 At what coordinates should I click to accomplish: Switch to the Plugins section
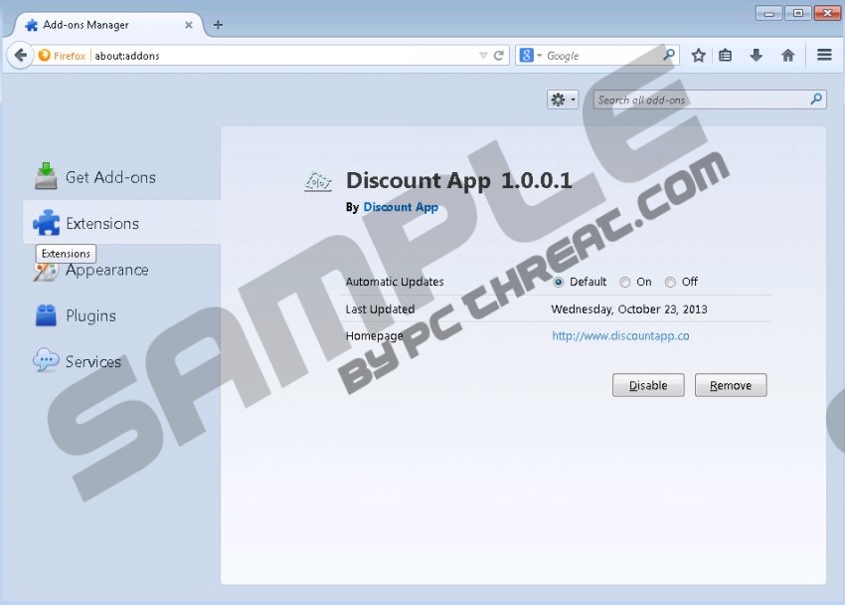[89, 315]
